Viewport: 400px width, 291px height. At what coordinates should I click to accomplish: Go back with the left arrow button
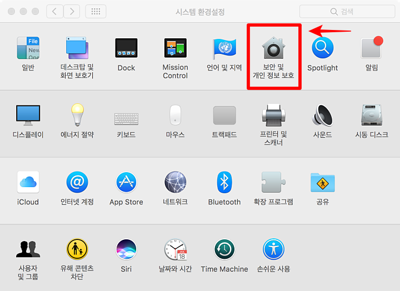[54, 12]
